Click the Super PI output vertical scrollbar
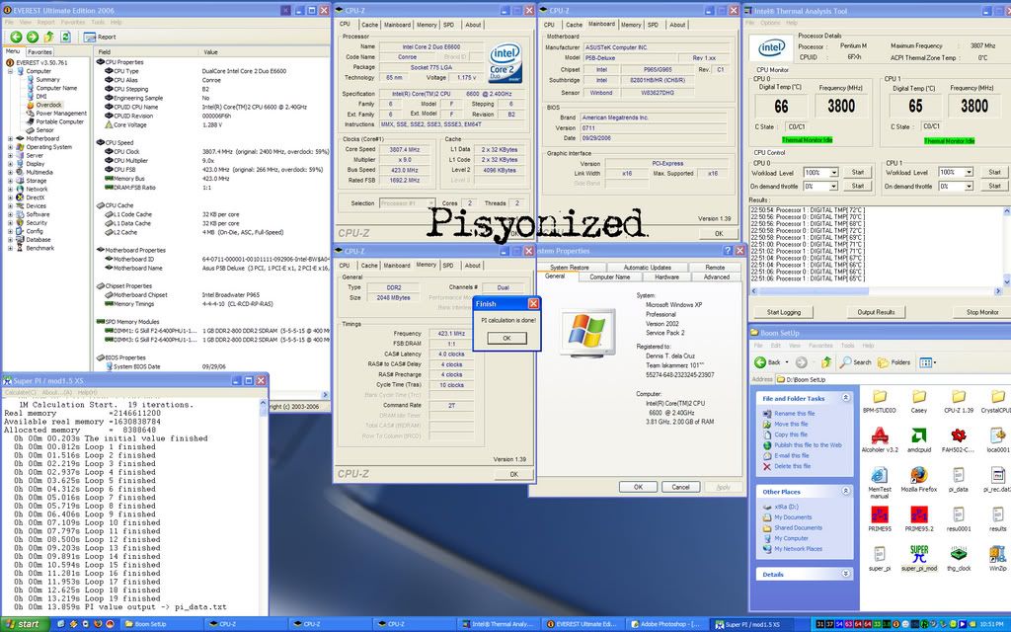Image resolution: width=1011 pixels, height=632 pixels. click(263, 506)
